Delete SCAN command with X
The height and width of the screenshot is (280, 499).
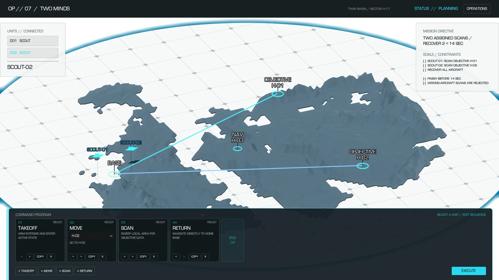[x=154, y=257]
